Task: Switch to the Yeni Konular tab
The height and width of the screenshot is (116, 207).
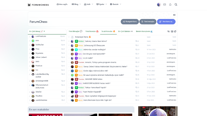Action: coord(92,31)
